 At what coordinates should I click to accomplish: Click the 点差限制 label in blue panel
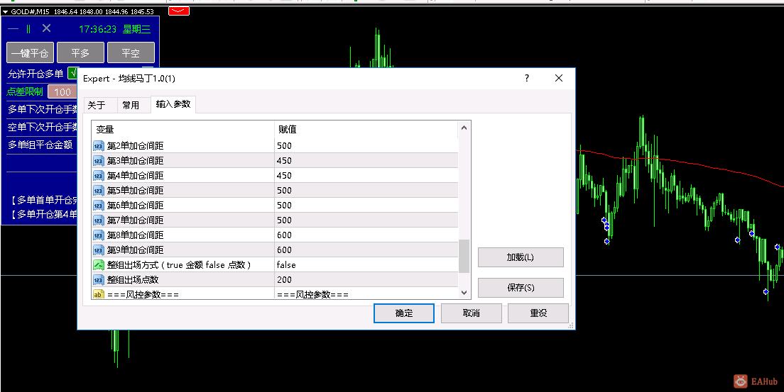(x=24, y=92)
